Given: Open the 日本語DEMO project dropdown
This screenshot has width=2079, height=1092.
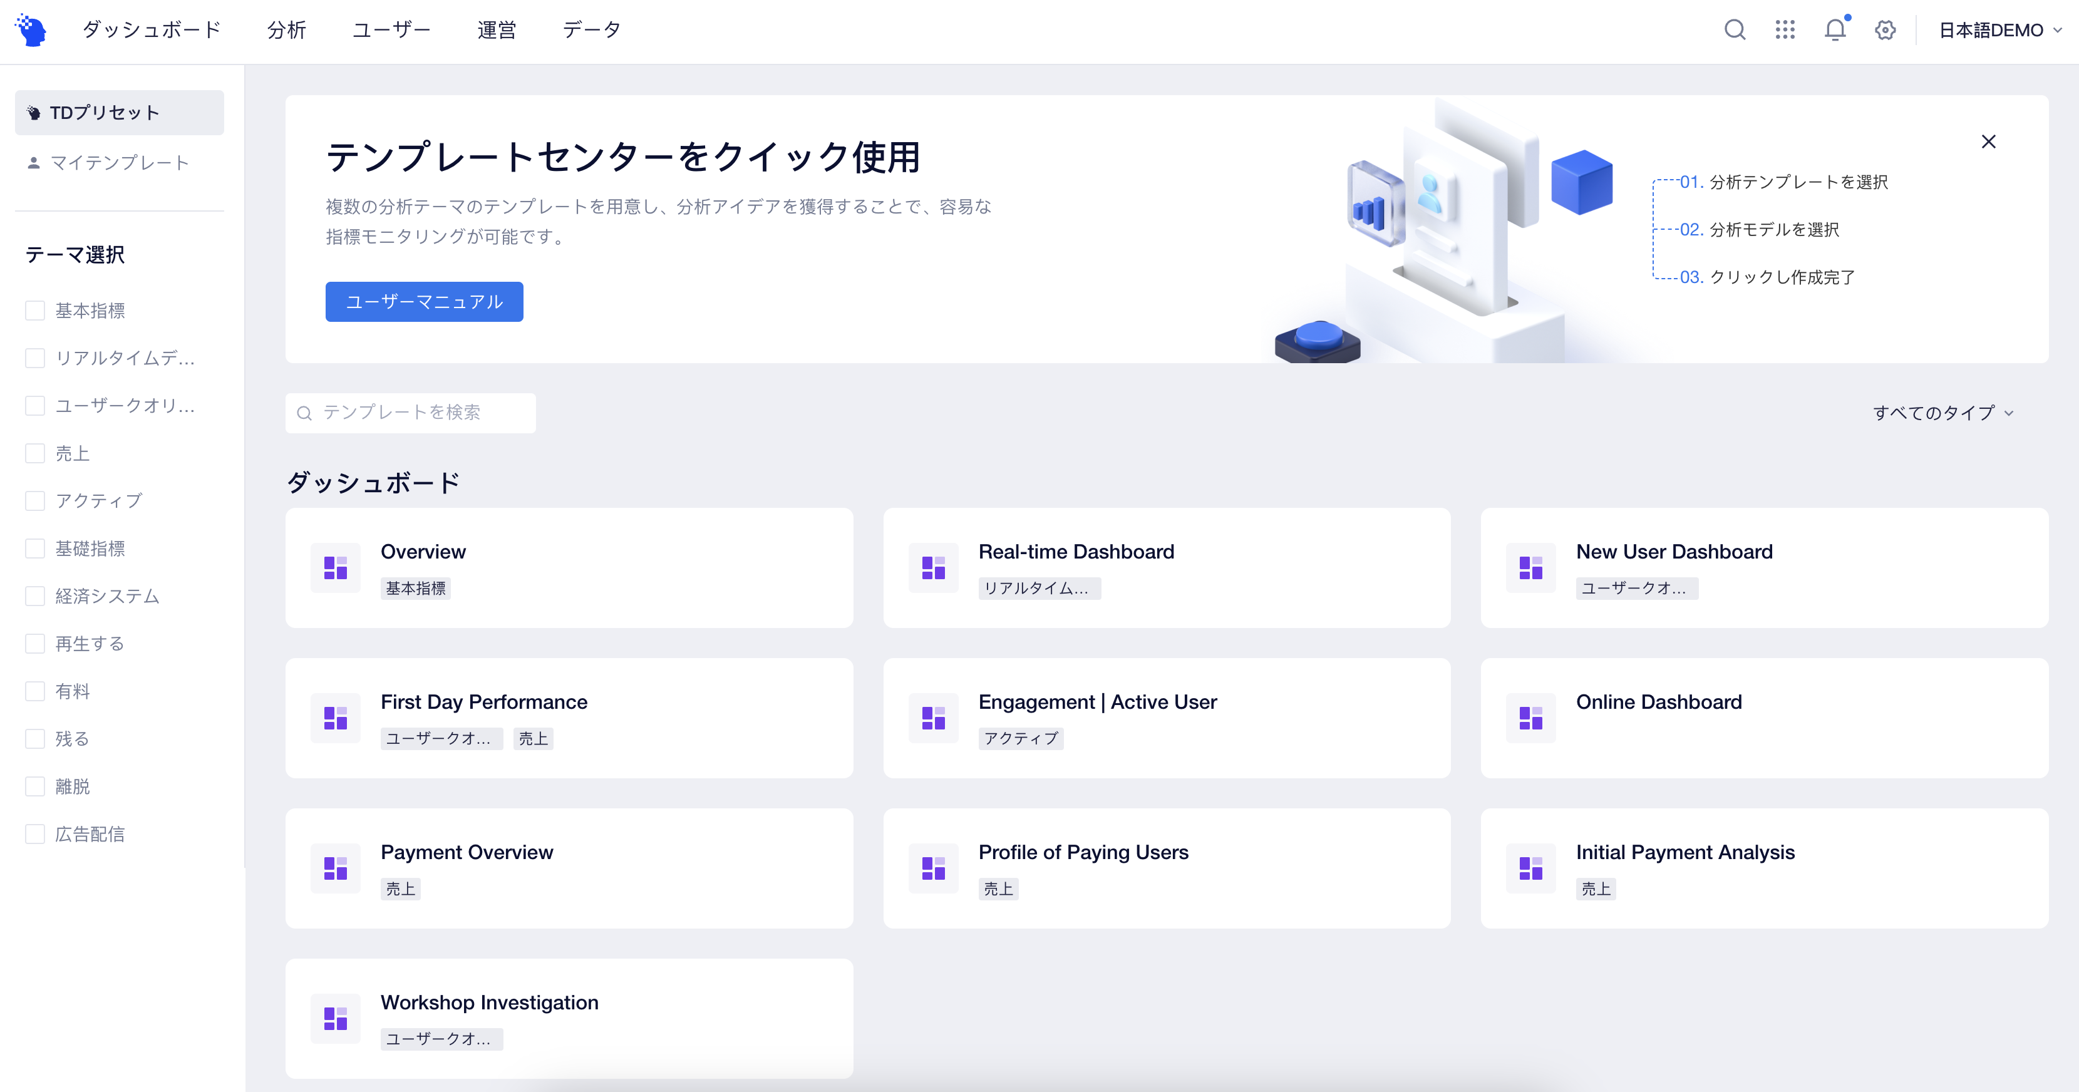Looking at the screenshot, I should [2001, 31].
